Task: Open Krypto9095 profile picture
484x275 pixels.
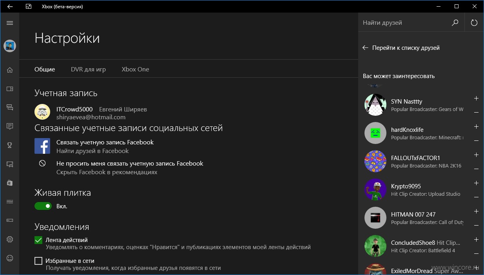Action: click(375, 189)
